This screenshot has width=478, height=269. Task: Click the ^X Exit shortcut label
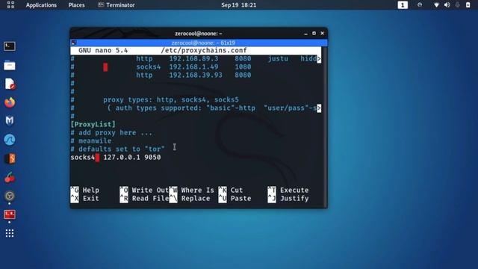pos(84,199)
